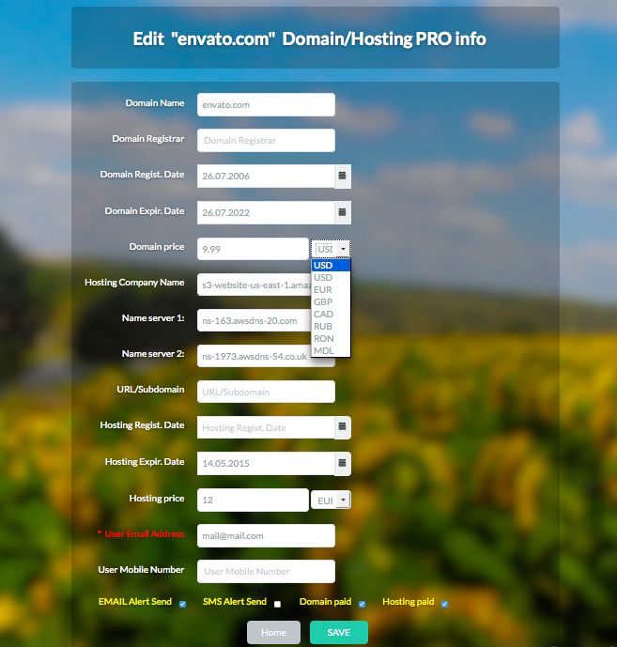
Task: Open calendar for Hosting Regist. Date
Action: point(343,427)
